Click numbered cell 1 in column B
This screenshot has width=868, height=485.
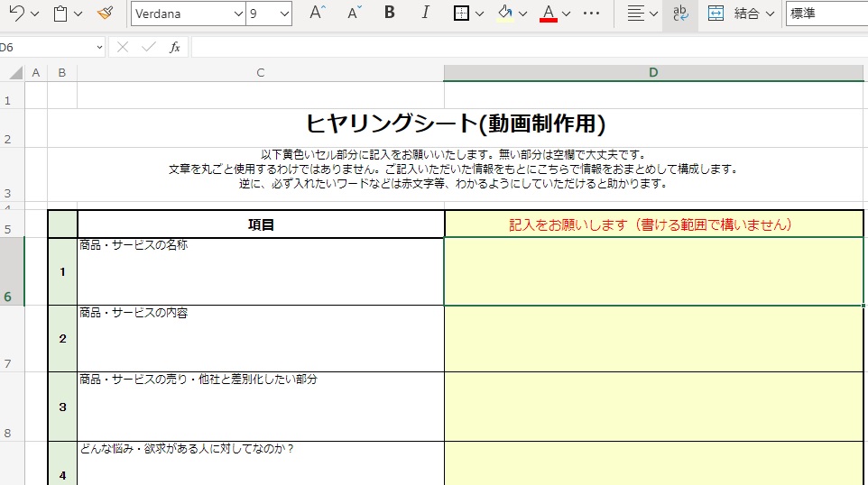tap(62, 271)
